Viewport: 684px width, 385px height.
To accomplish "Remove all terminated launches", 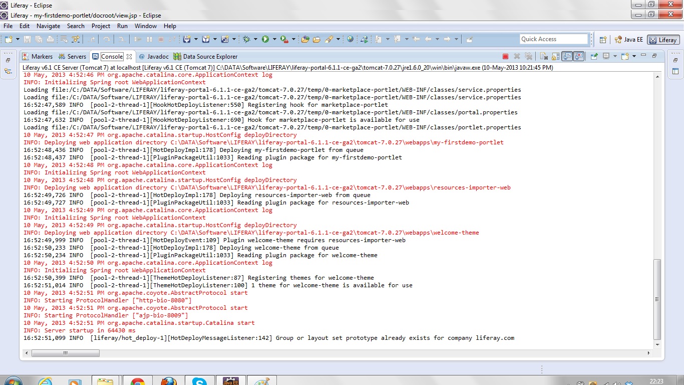I will pyautogui.click(x=527, y=56).
